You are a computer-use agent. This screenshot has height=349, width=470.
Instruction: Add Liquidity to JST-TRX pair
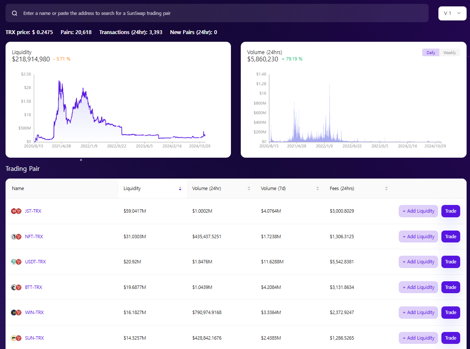coord(418,211)
